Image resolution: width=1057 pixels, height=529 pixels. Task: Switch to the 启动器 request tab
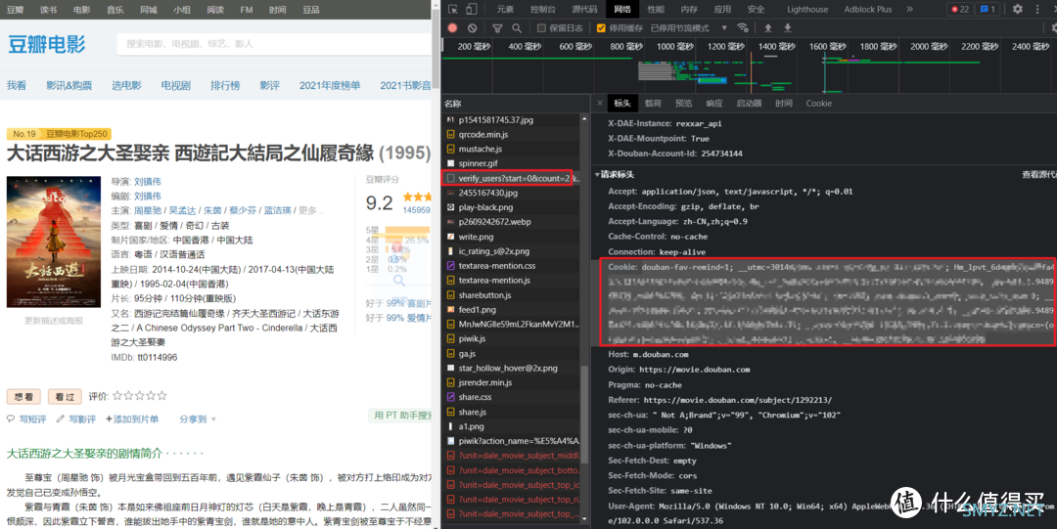click(x=749, y=103)
